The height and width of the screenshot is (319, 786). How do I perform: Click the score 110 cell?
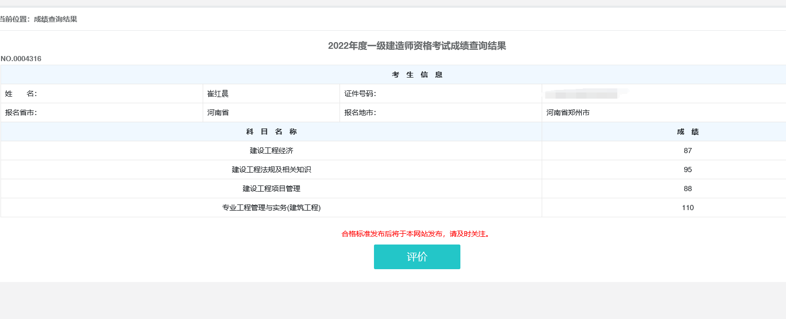click(x=688, y=208)
